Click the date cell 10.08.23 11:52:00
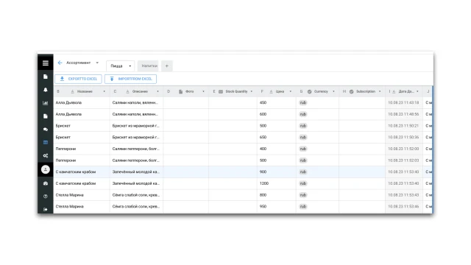This screenshot has height=265, width=471. click(403, 149)
